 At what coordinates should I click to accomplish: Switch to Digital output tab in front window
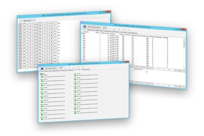click(x=56, y=71)
